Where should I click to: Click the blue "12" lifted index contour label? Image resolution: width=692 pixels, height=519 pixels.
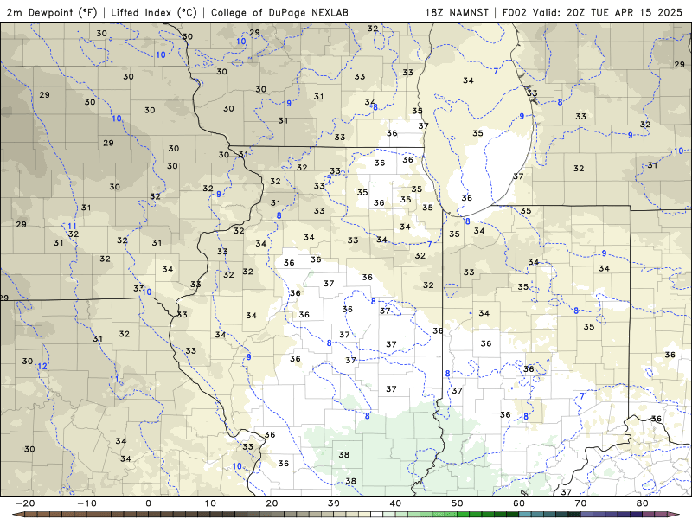click(42, 366)
